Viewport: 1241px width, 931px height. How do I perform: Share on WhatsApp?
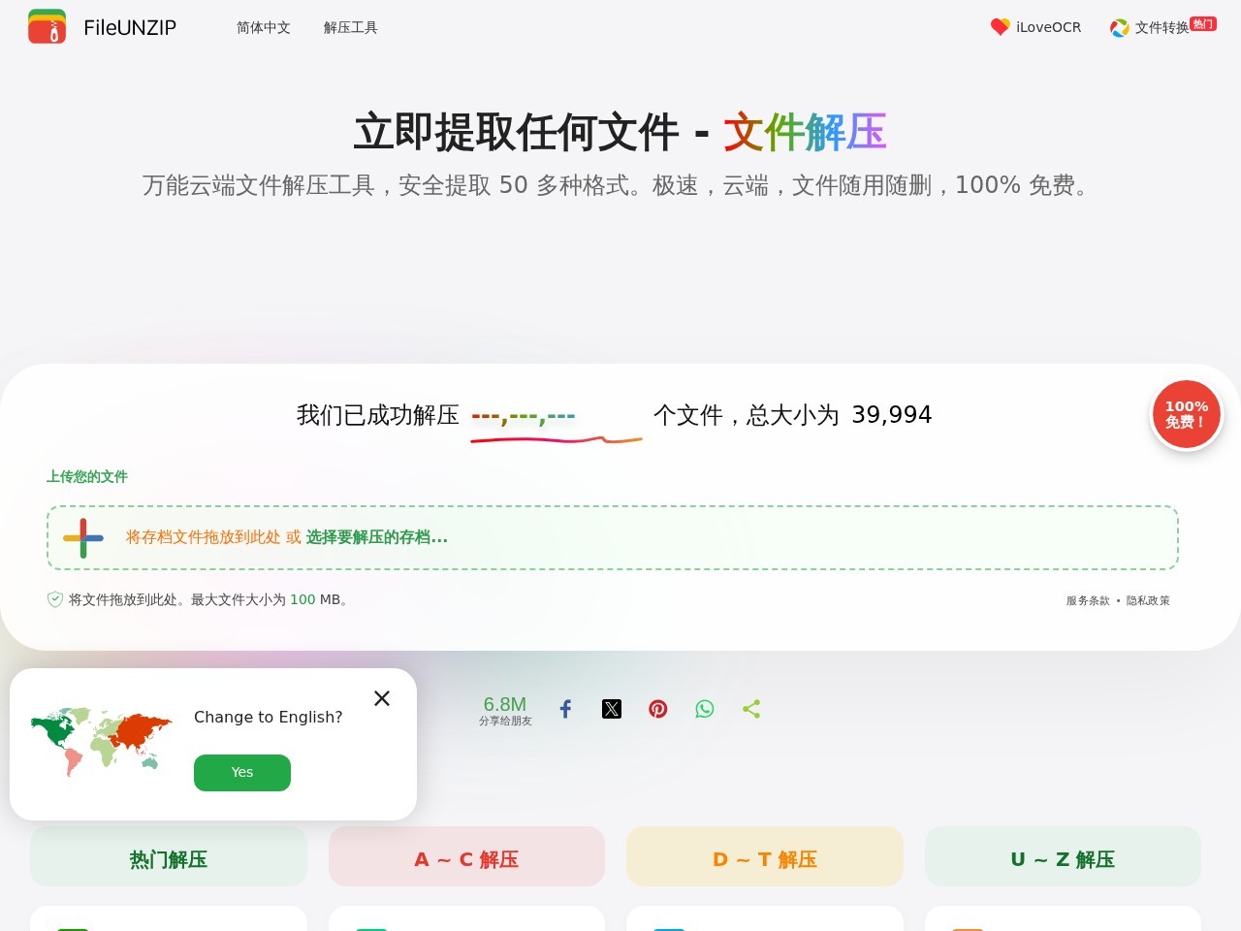(x=705, y=709)
